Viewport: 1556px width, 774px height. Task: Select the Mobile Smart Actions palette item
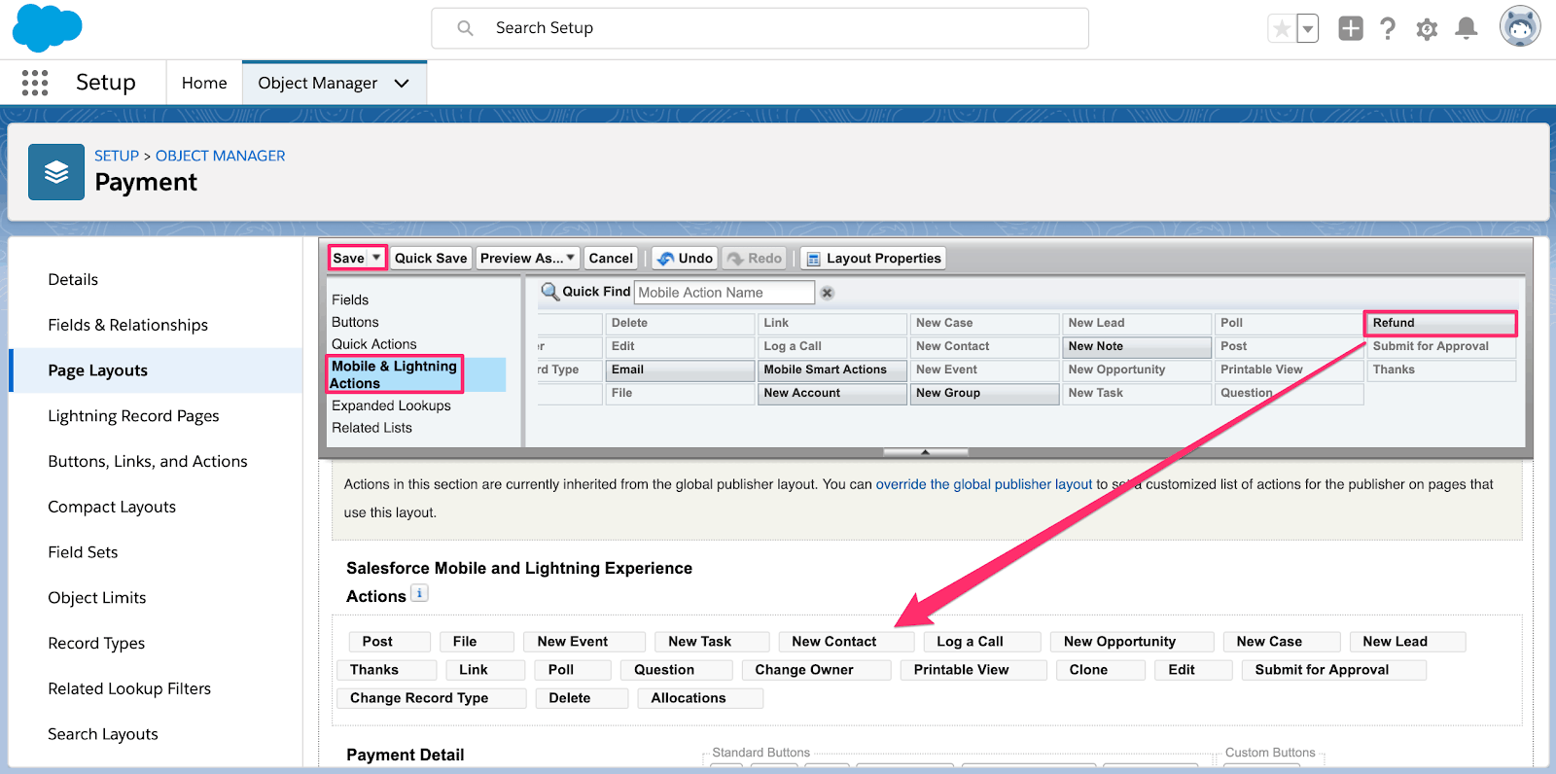click(832, 369)
